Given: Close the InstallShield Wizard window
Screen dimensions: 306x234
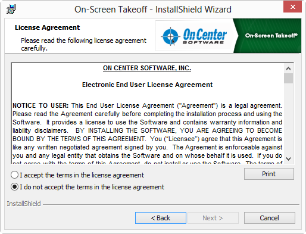Looking at the screenshot, I should (x=292, y=7).
